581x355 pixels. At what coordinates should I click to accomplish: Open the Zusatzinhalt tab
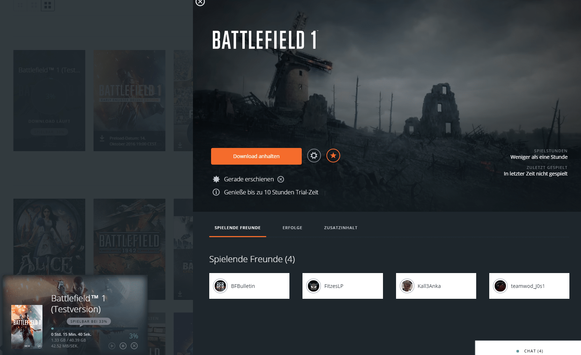341,228
